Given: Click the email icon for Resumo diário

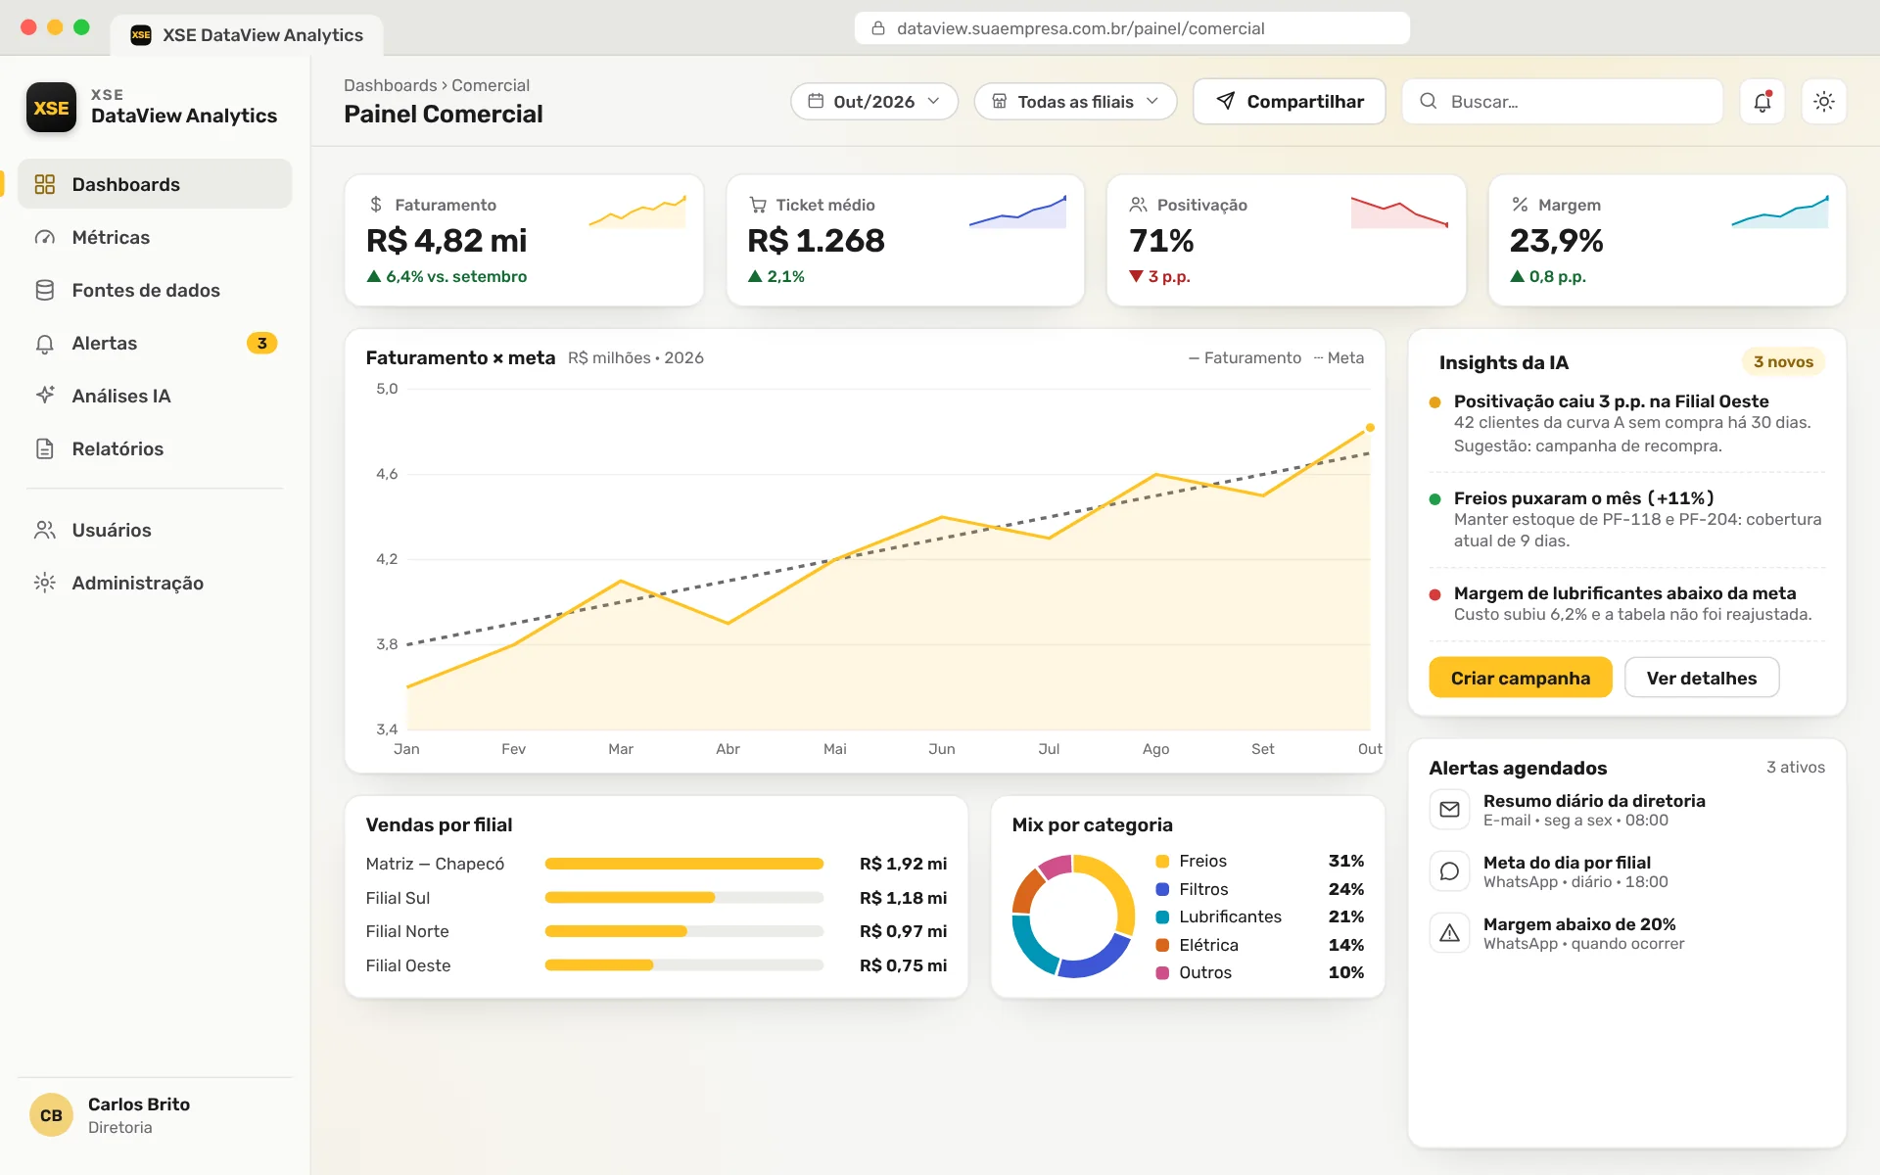Looking at the screenshot, I should pos(1449,810).
